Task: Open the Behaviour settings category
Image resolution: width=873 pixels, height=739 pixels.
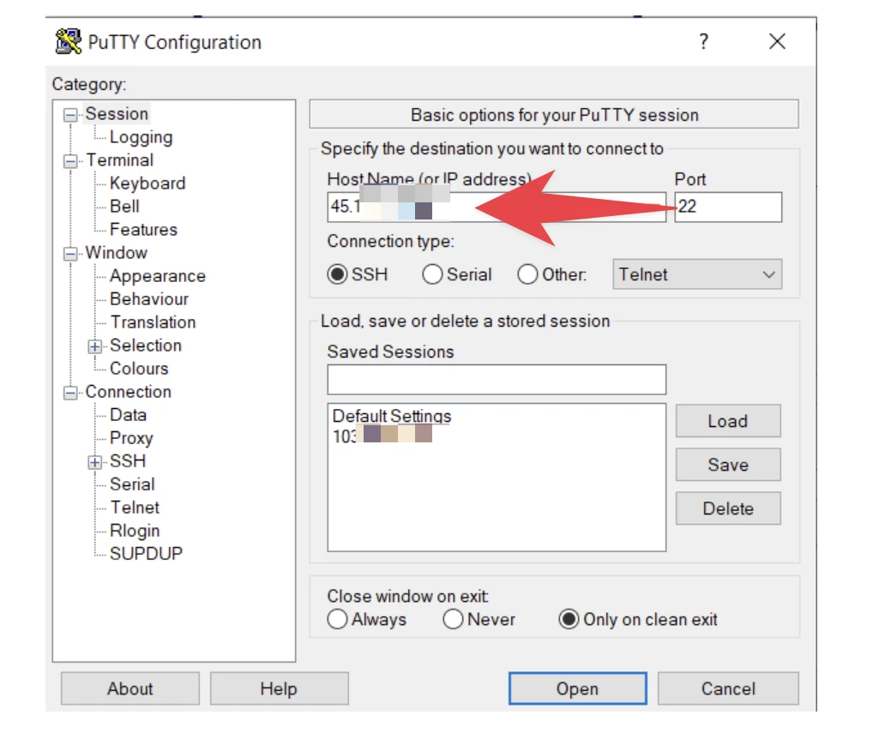Action: 149,299
